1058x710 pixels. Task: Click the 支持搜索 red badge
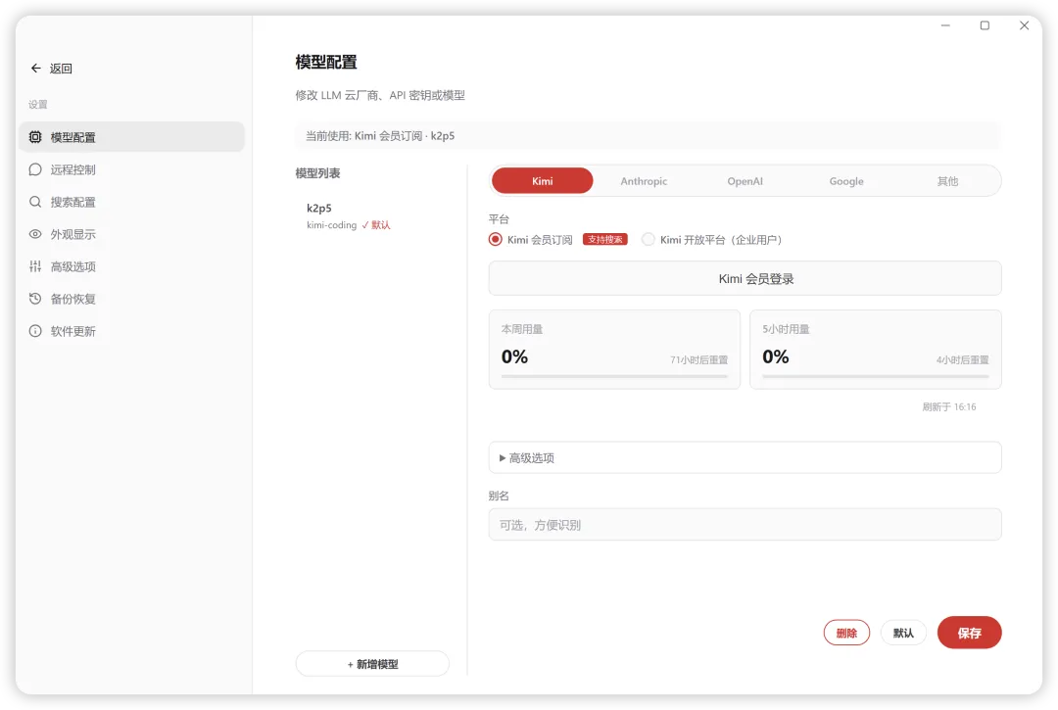(x=605, y=239)
